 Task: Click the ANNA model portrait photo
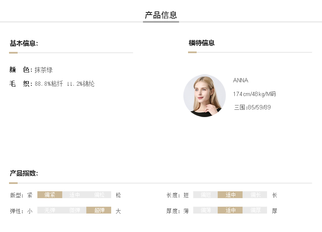tap(204, 96)
